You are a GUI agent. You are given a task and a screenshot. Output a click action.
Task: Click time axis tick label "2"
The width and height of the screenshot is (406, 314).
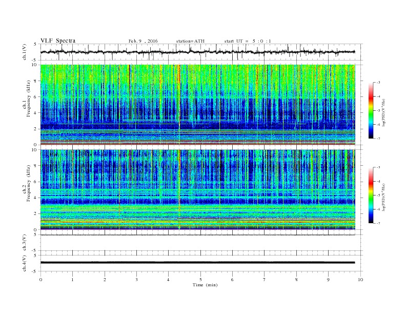pos(105,280)
